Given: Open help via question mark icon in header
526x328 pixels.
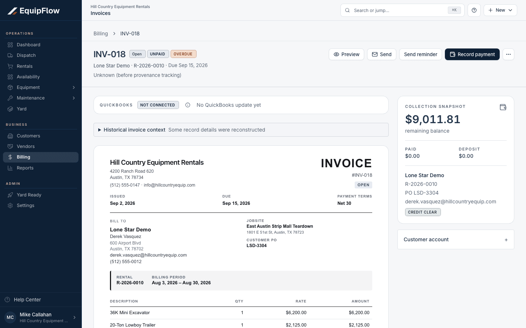Looking at the screenshot, I should tap(474, 10).
